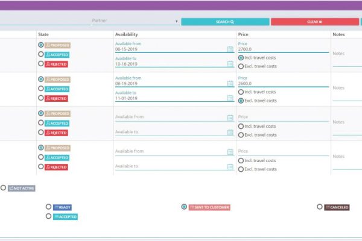Click the empty Price field in third row

click(x=284, y=117)
